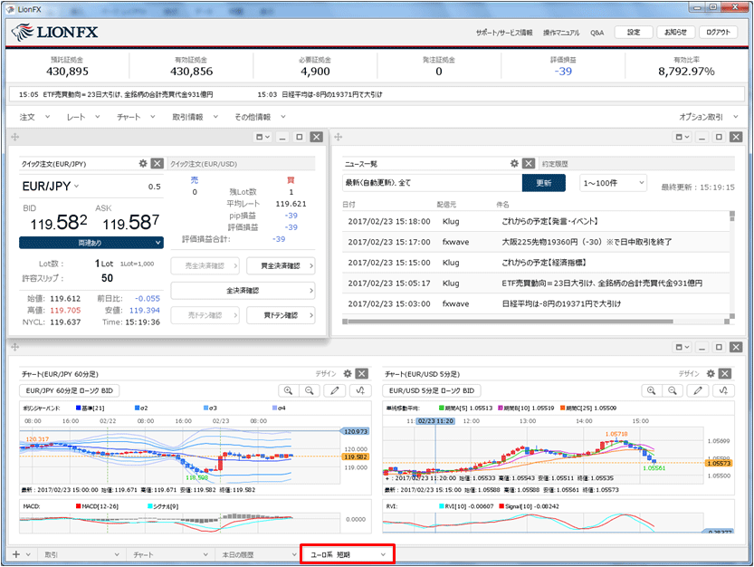Open the 両建あり dropdown

point(91,243)
